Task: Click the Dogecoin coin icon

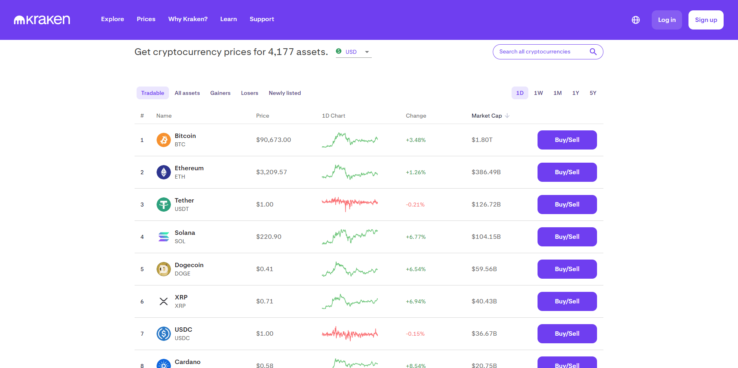Action: 164,269
